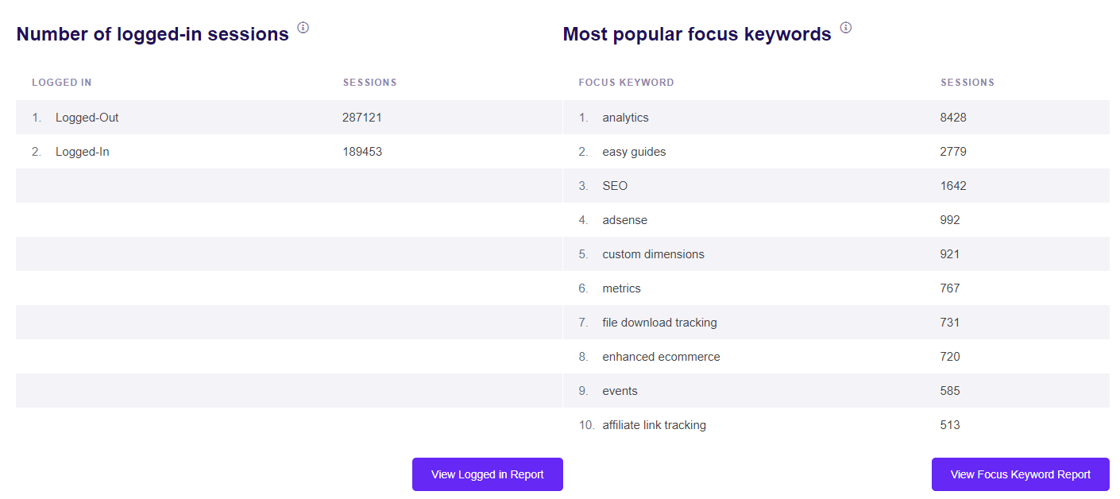
Task: Click the LOGGED IN column header
Action: 62,83
